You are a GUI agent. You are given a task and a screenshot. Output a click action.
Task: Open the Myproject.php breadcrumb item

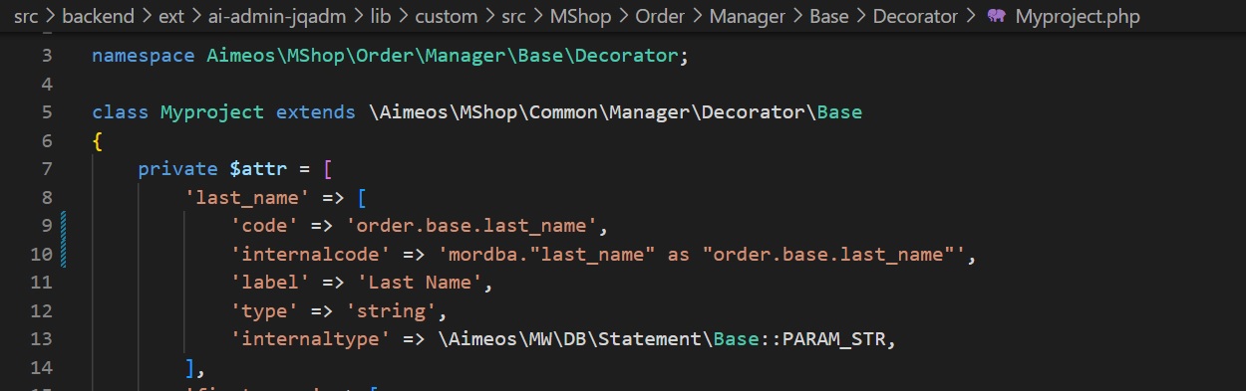click(x=1077, y=17)
